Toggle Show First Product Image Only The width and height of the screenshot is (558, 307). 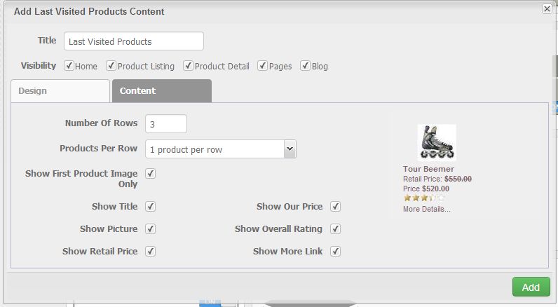[x=151, y=174]
